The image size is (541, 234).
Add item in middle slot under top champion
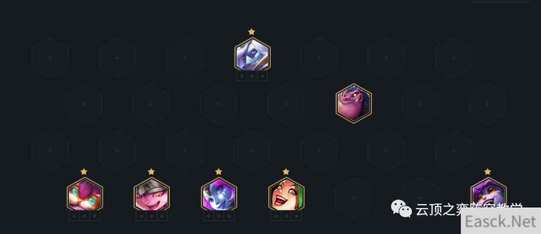click(252, 76)
